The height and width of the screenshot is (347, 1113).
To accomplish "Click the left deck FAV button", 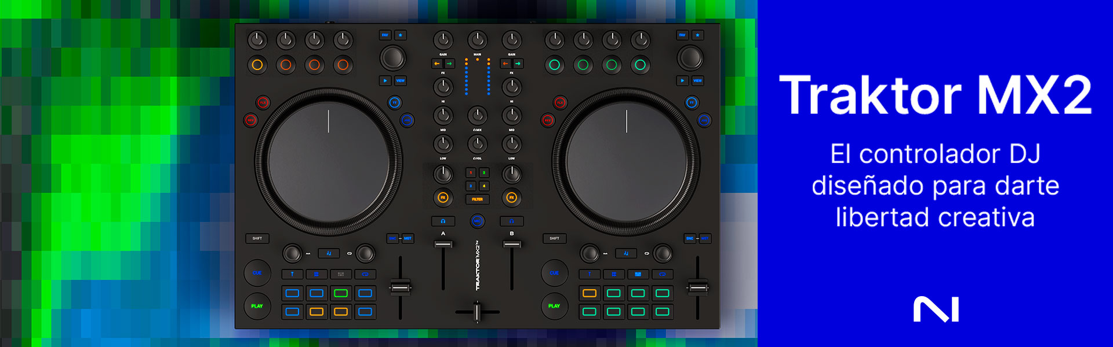I will 385,35.
